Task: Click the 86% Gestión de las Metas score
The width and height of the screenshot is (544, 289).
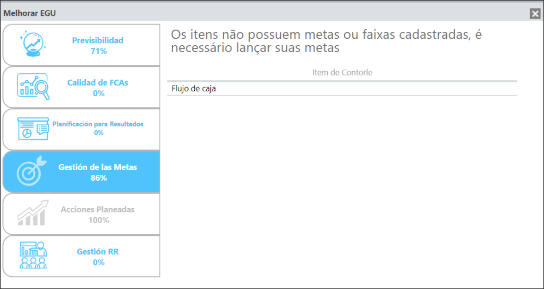Action: (98, 178)
